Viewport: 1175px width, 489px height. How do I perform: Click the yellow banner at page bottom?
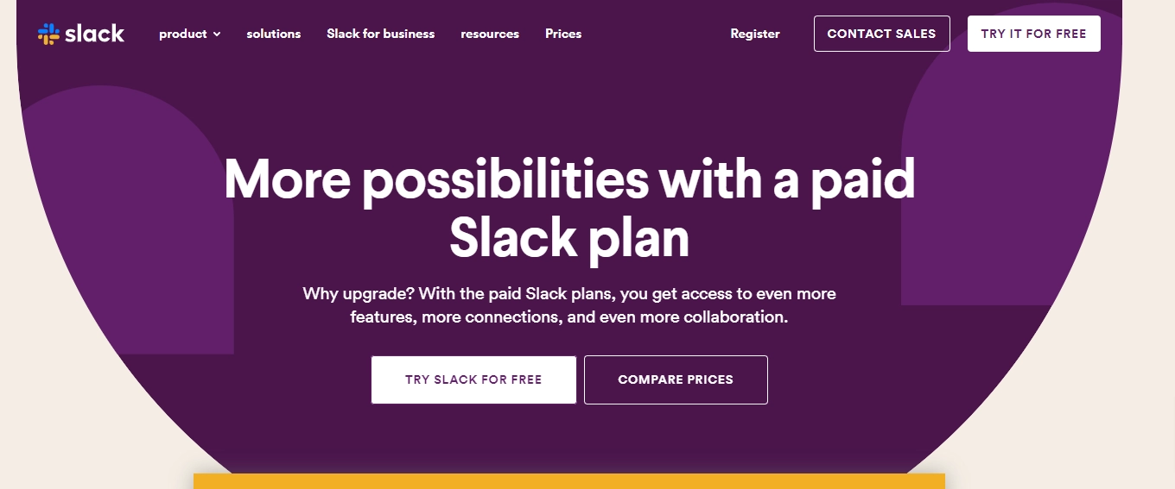[569, 481]
